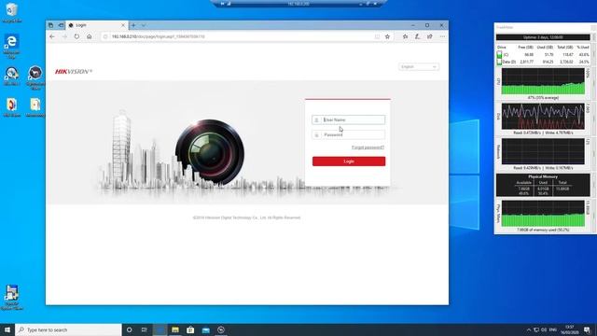
Task: Select the bottom-left desktop installer icon
Action: click(11, 297)
